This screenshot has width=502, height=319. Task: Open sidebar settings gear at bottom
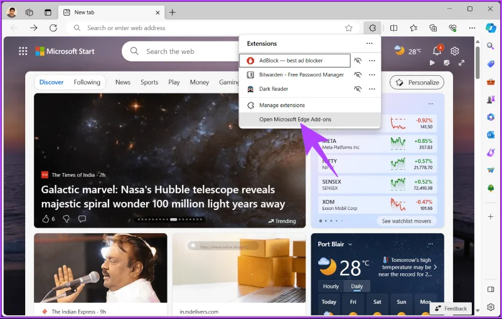491,307
